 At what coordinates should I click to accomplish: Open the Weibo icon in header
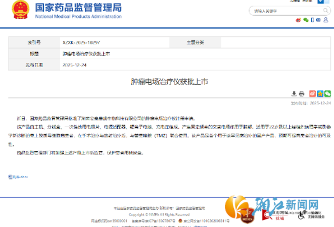(x=299, y=20)
